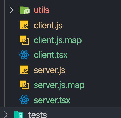This screenshot has height=118, width=121.
Task: Click the source map icon for server.js.map
Action: click(x=24, y=85)
